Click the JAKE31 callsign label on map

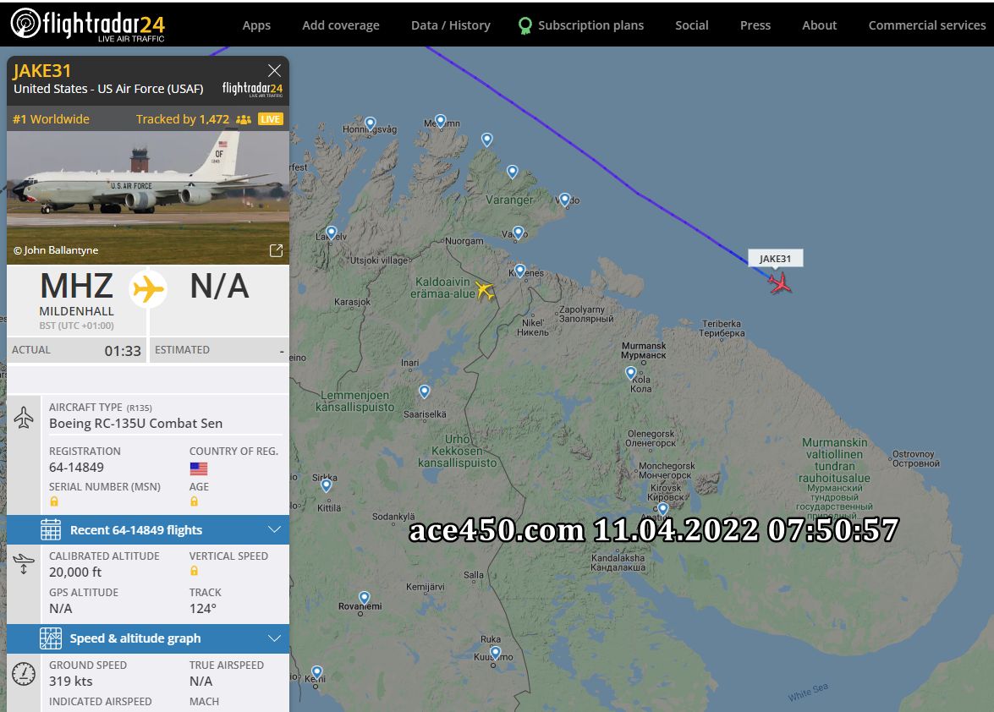775,259
